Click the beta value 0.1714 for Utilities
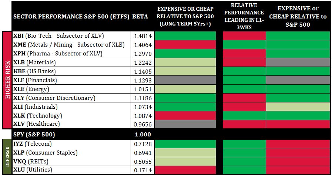The width and height of the screenshot is (332, 176). tap(142, 170)
